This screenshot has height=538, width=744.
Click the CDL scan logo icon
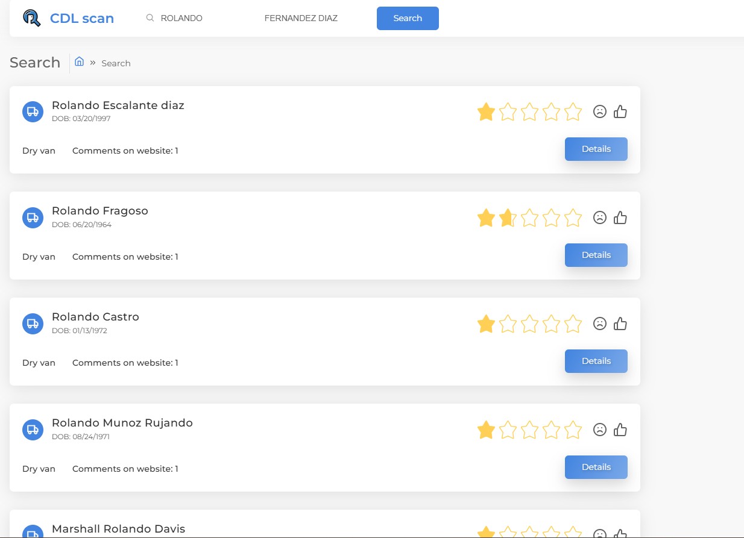point(31,18)
